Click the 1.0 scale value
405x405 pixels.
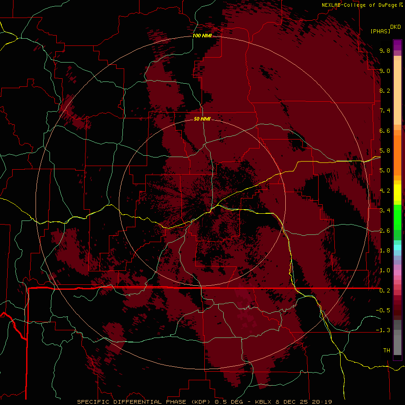tap(385, 270)
